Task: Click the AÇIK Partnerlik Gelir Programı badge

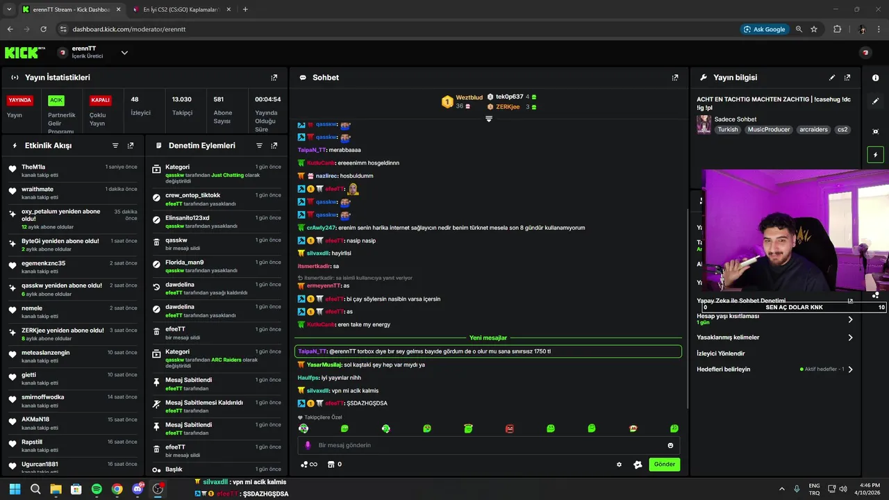Action: click(x=56, y=100)
